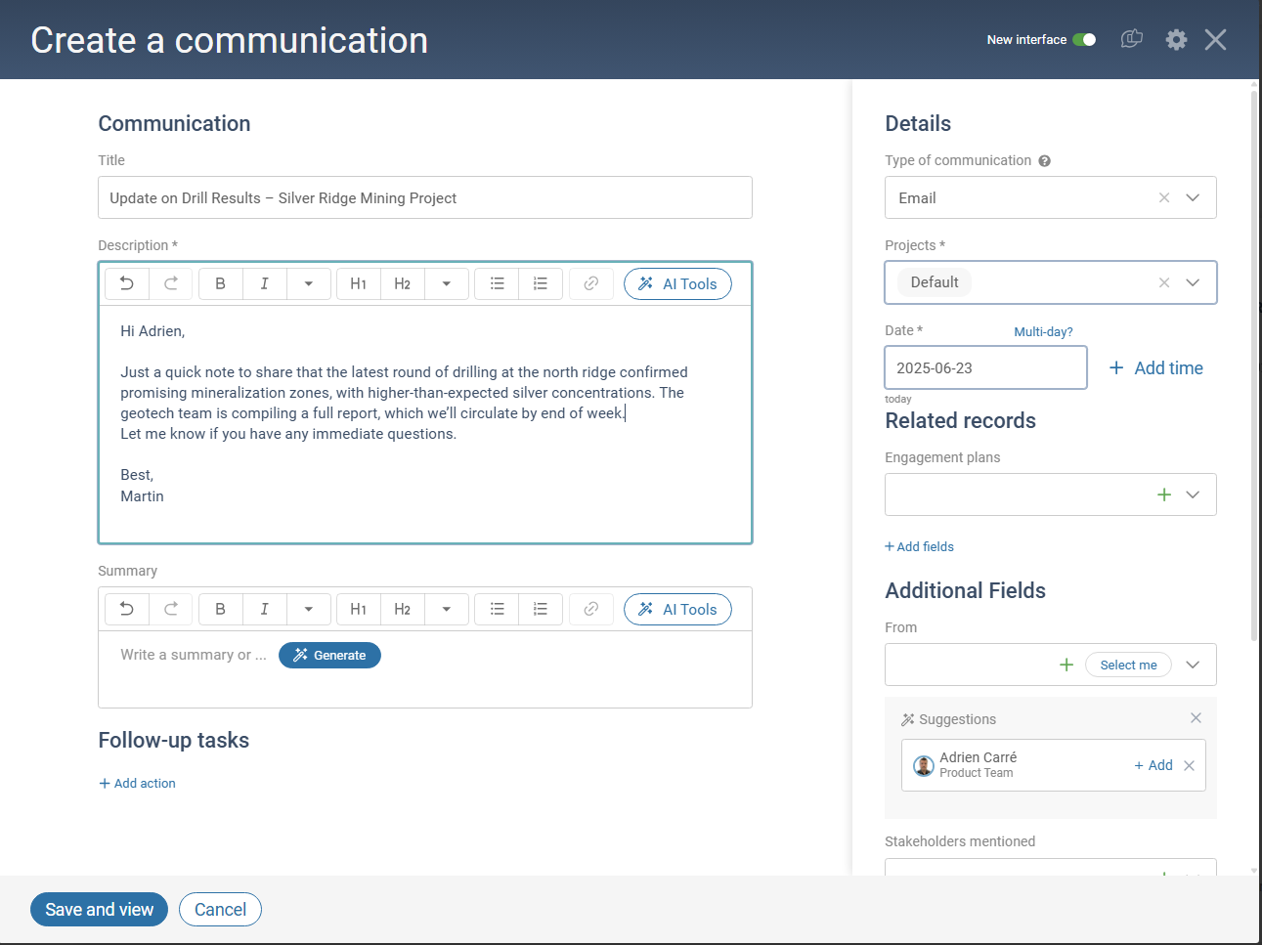Insert bulleted list in the Description editor
Image resolution: width=1262 pixels, height=945 pixels.
(x=497, y=283)
